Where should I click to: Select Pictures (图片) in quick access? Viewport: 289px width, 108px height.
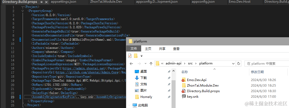point(144,90)
